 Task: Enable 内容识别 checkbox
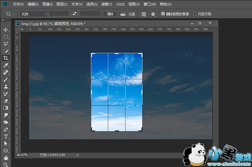click(195, 14)
